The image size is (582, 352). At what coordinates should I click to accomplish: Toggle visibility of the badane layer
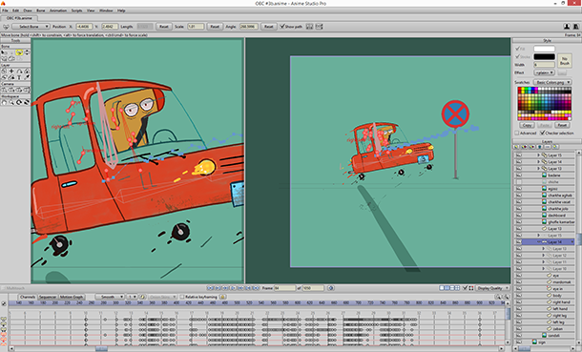pyautogui.click(x=518, y=176)
